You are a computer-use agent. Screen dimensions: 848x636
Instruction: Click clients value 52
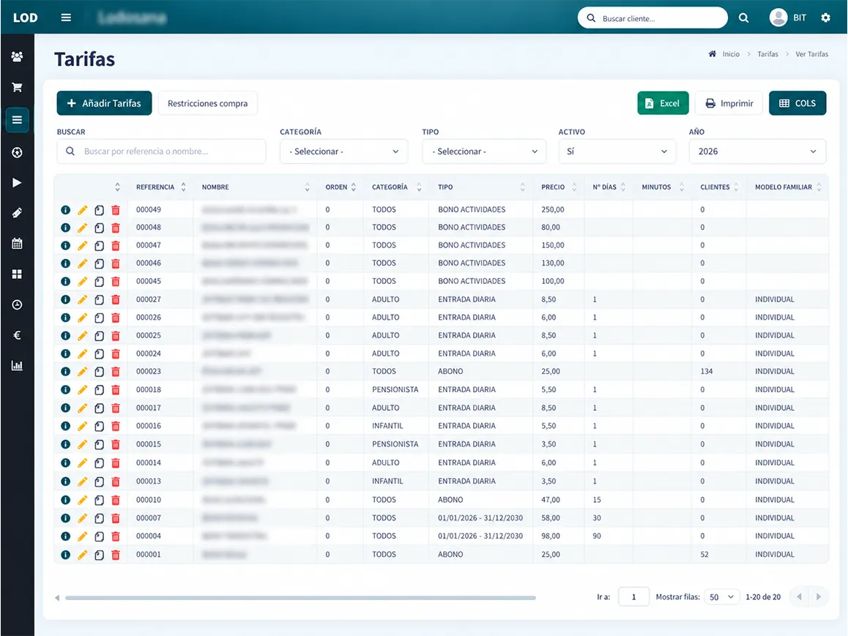(x=704, y=555)
